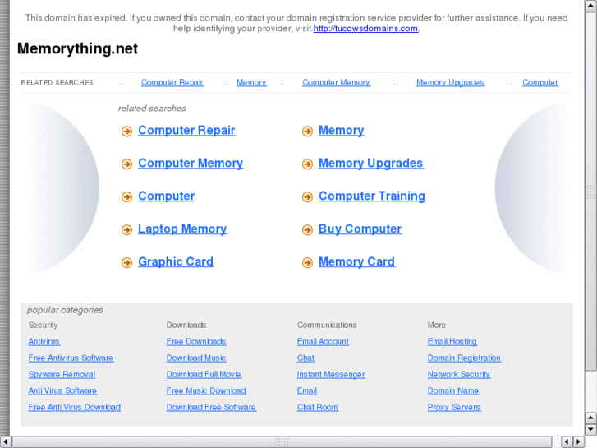Image resolution: width=597 pixels, height=448 pixels.
Task: Open Computer Repair in the top related searches bar
Action: [x=172, y=82]
